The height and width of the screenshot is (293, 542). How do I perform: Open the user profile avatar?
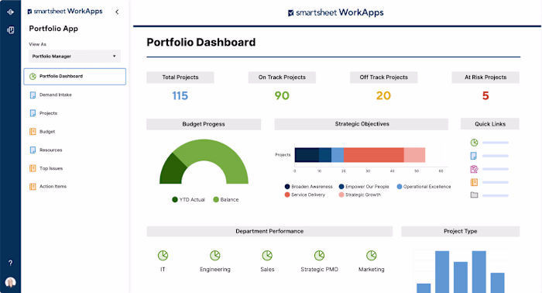coord(10,282)
